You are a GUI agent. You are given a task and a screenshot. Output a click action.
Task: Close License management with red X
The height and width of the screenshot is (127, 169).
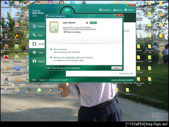coord(119,15)
